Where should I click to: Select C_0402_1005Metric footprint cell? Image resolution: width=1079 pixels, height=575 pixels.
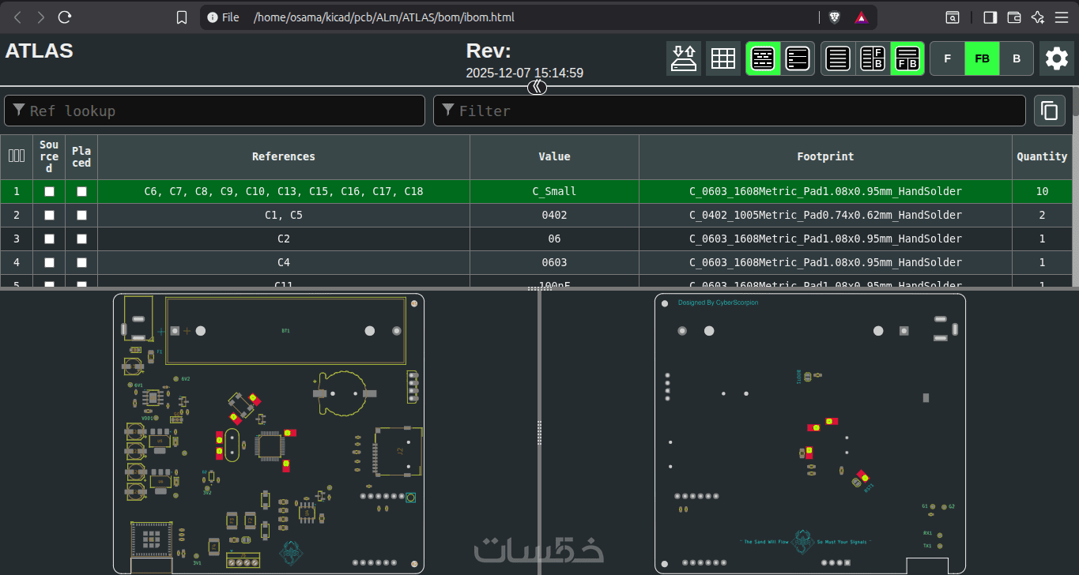[825, 215]
